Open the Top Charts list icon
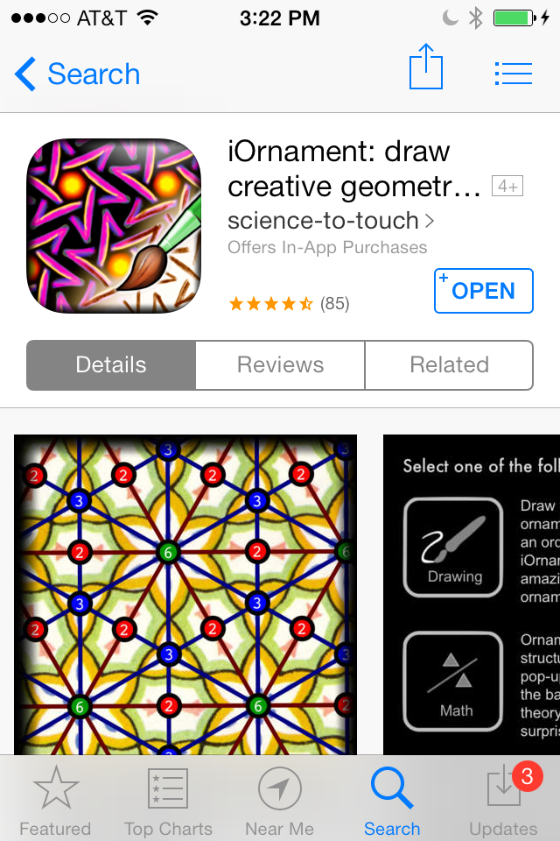The image size is (560, 841). tap(168, 788)
